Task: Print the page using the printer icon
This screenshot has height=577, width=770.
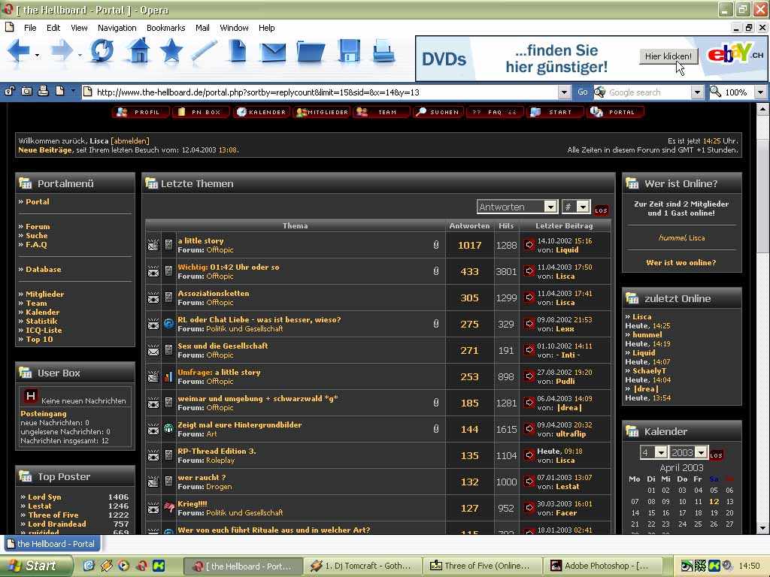Action: 383,51
